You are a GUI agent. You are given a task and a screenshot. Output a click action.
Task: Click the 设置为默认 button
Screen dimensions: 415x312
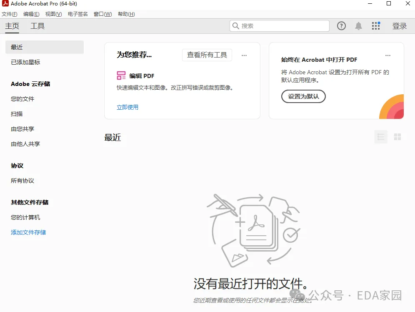point(303,96)
